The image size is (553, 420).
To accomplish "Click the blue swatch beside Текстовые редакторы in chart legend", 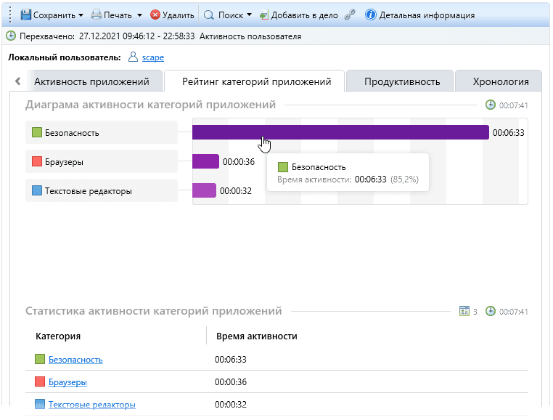I will click(37, 191).
